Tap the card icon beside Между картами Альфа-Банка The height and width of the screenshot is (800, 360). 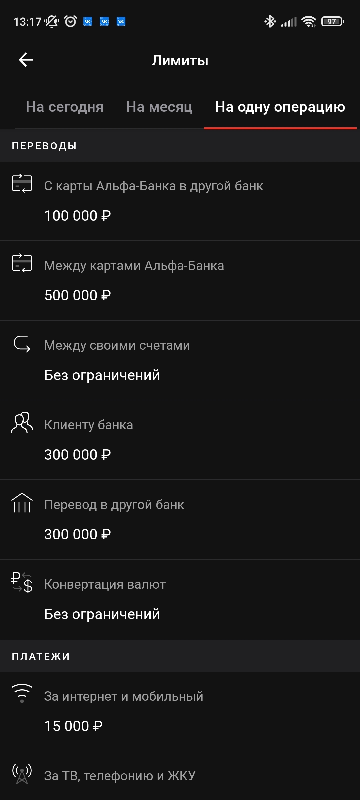point(22,263)
